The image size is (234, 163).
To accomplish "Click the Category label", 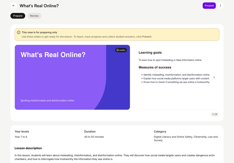I will tap(160, 132).
